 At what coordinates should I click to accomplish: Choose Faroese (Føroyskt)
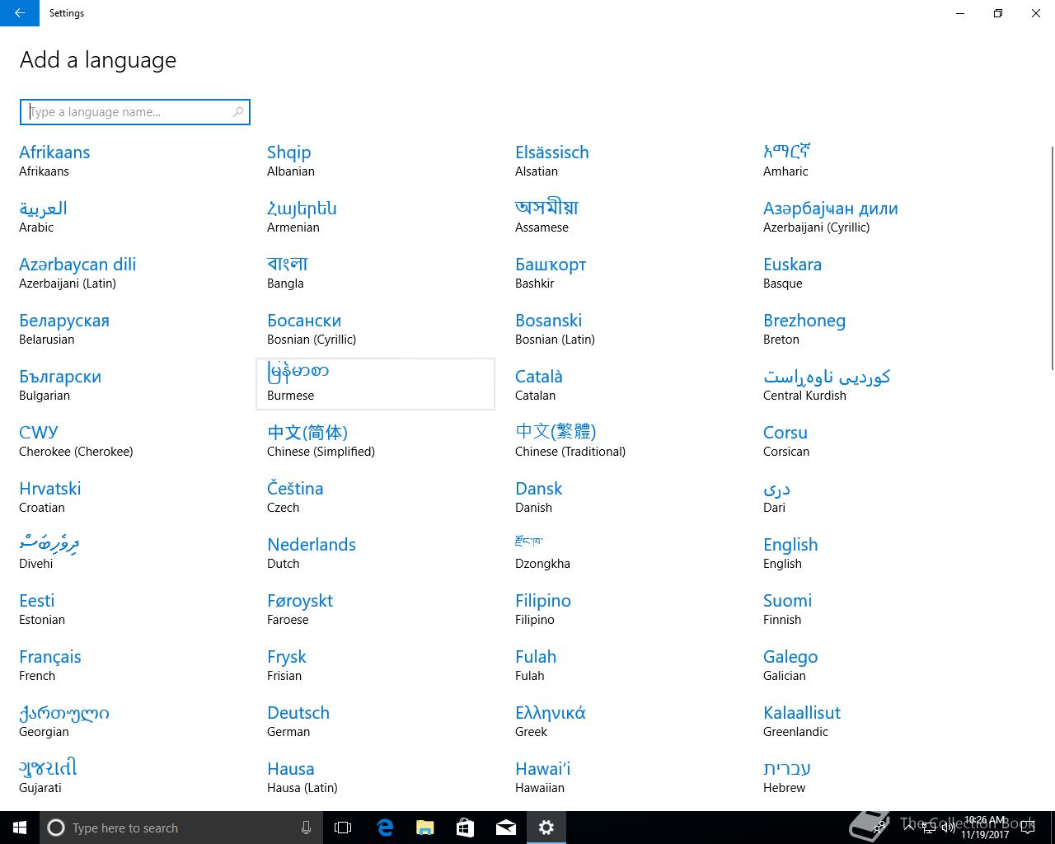coord(375,609)
